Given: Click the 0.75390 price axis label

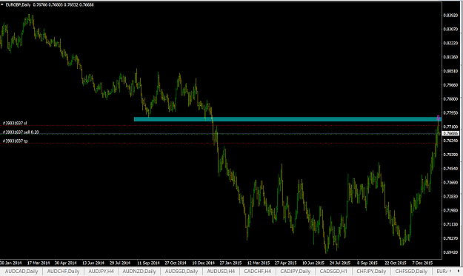Looking at the screenshot, I should [451, 155].
